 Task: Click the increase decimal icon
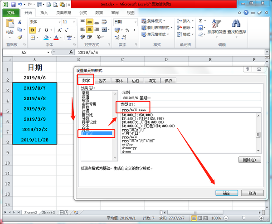117,37
